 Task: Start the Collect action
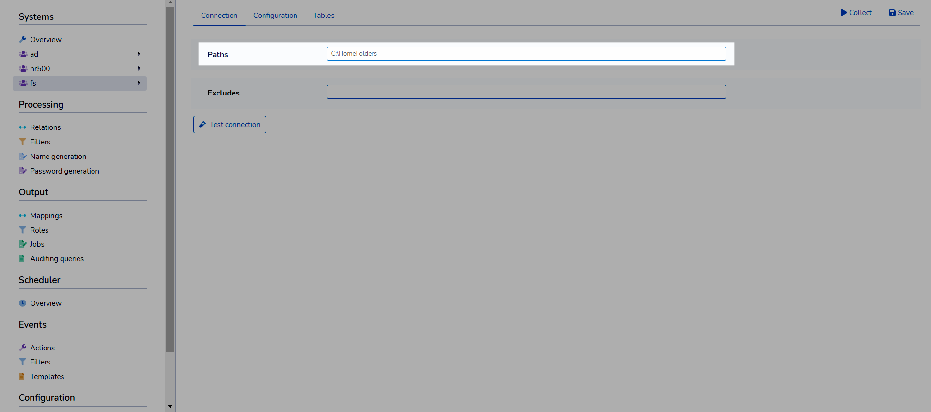(x=856, y=13)
